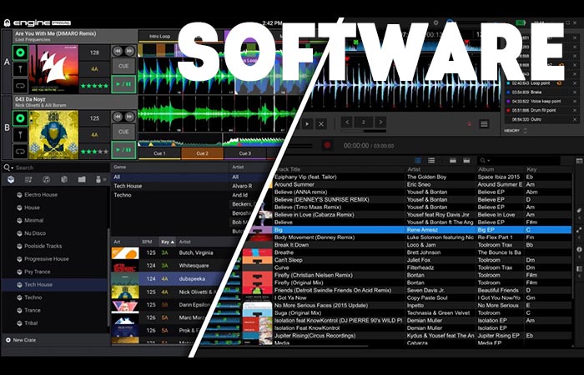Screen dimensions: 584x375
Task: Increase the loop value with the right chevron
Action: coord(380,122)
